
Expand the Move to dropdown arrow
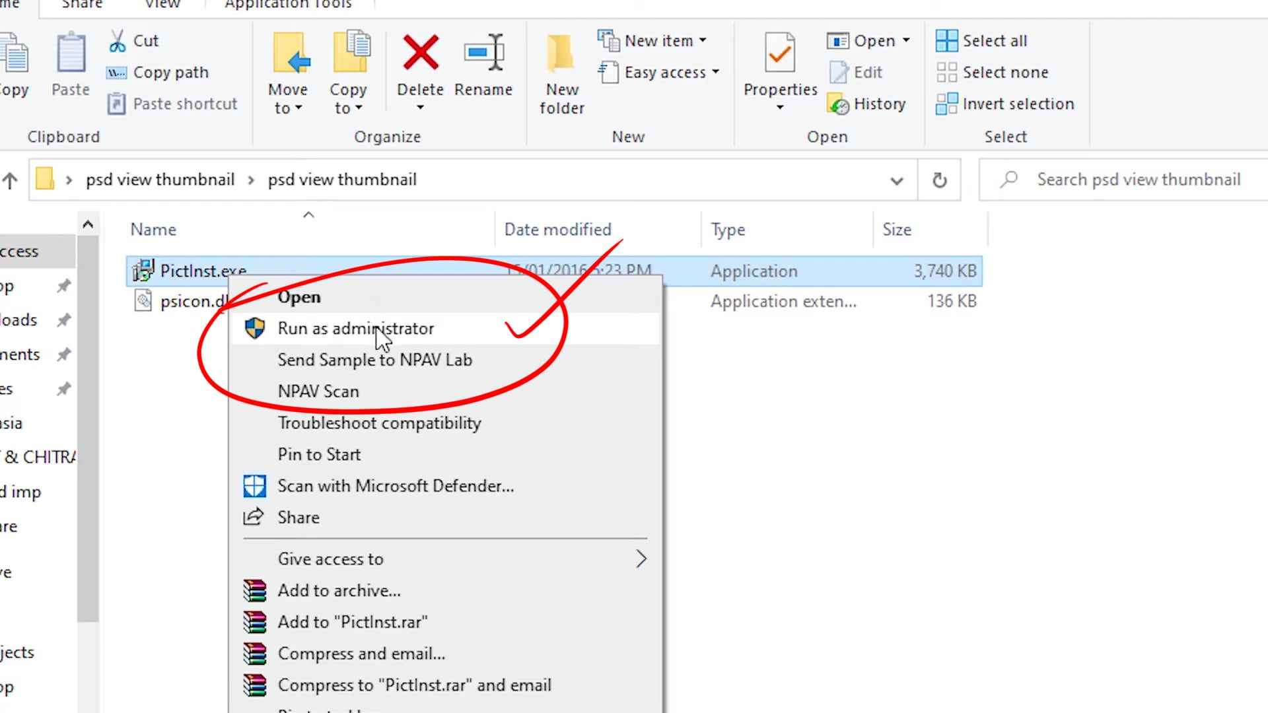pyautogui.click(x=299, y=108)
